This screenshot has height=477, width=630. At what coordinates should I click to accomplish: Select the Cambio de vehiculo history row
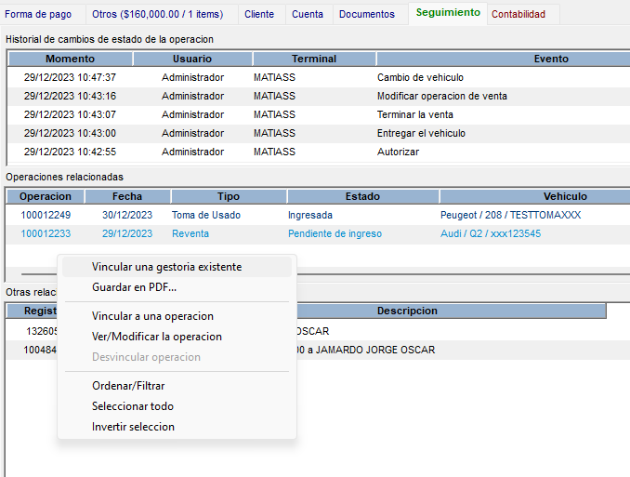pos(420,77)
